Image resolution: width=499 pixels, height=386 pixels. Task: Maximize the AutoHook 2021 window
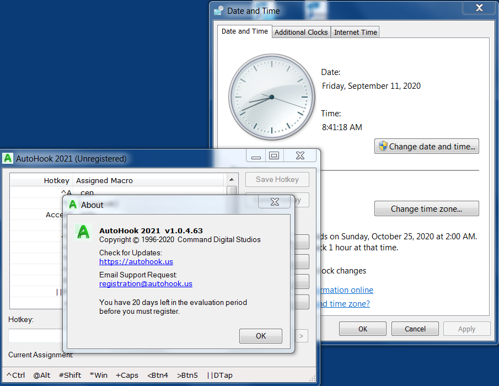(x=274, y=156)
